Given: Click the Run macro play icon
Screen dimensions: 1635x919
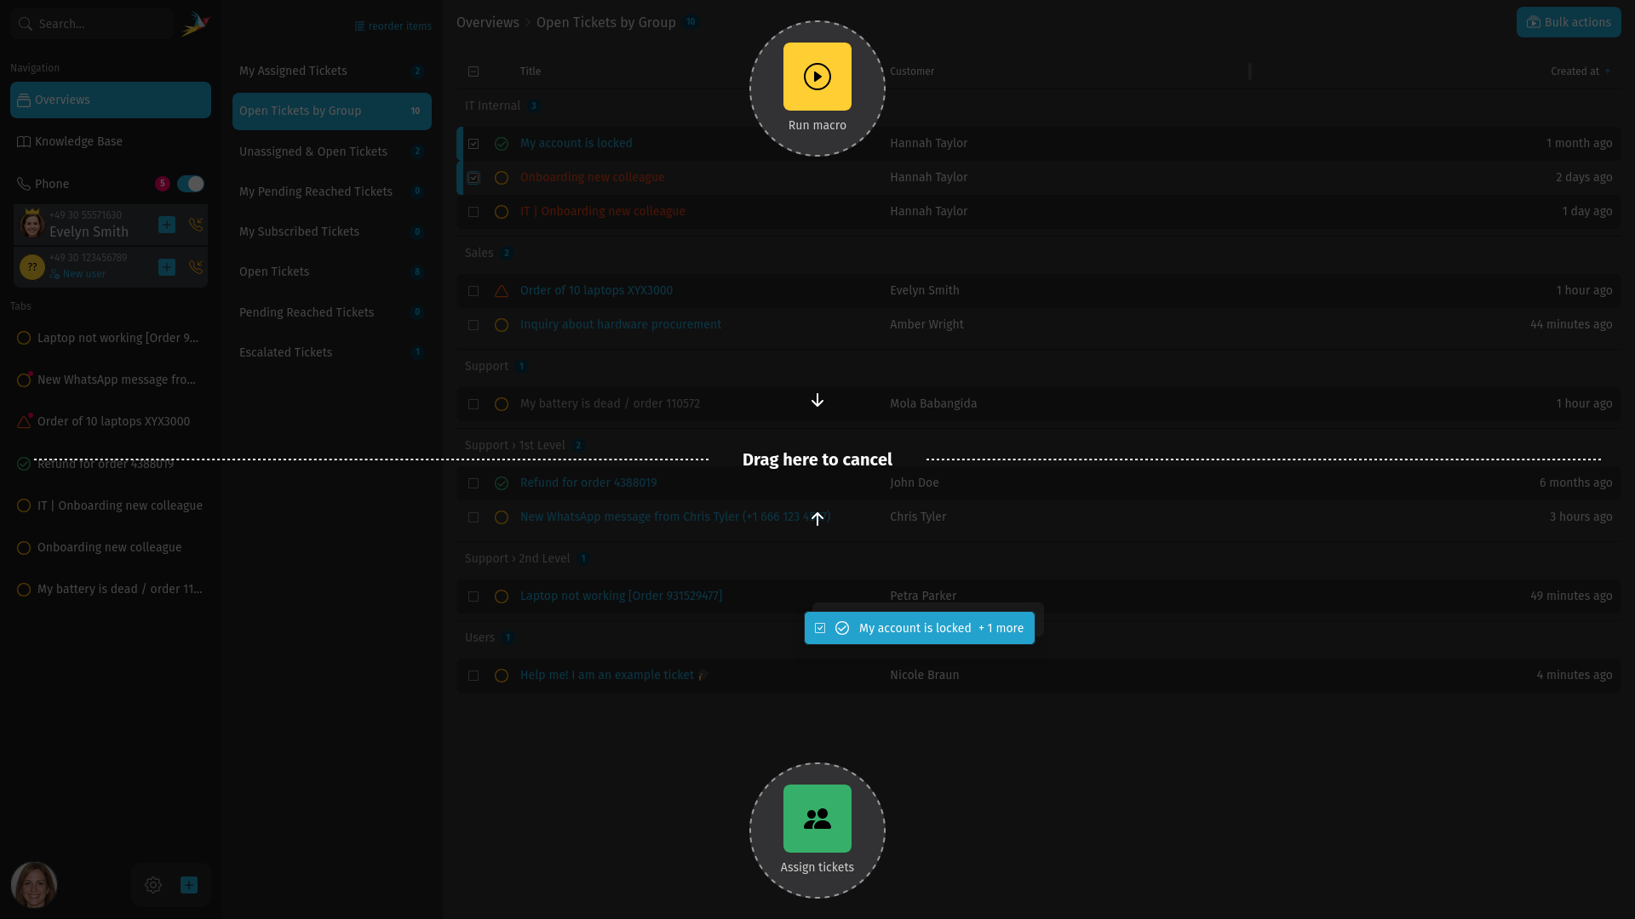Looking at the screenshot, I should pos(817,77).
